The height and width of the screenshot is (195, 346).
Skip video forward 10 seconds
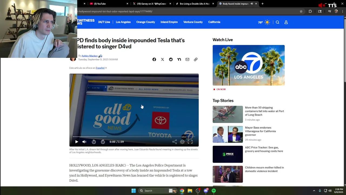tap(103, 142)
